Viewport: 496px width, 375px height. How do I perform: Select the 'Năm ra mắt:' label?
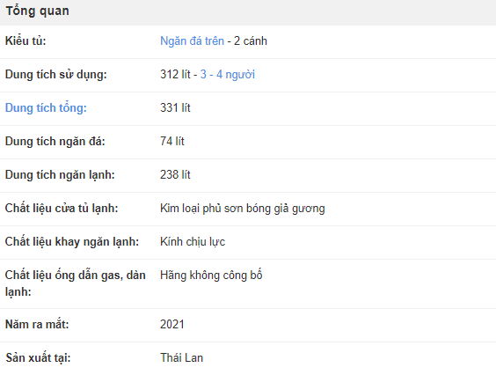pos(37,324)
